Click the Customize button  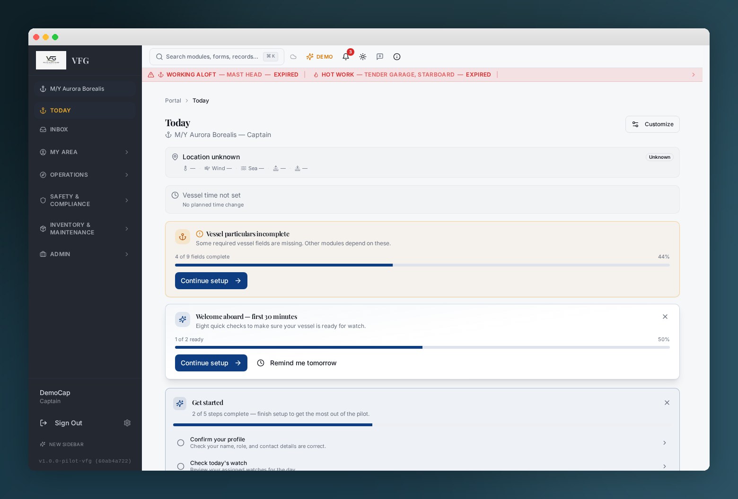point(652,124)
